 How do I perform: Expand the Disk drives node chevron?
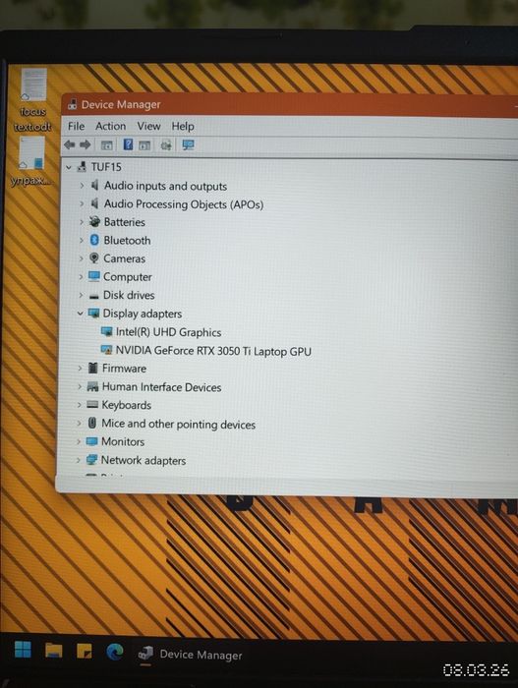point(81,295)
